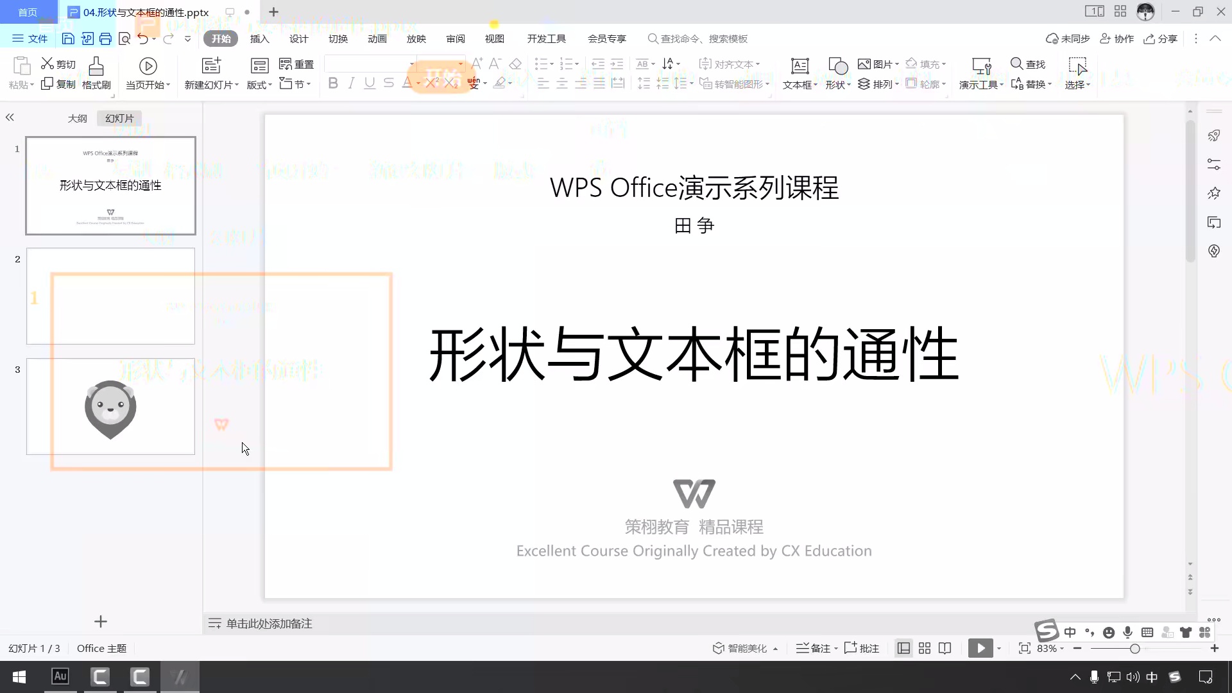Switch to slide sorter view

click(x=925, y=648)
